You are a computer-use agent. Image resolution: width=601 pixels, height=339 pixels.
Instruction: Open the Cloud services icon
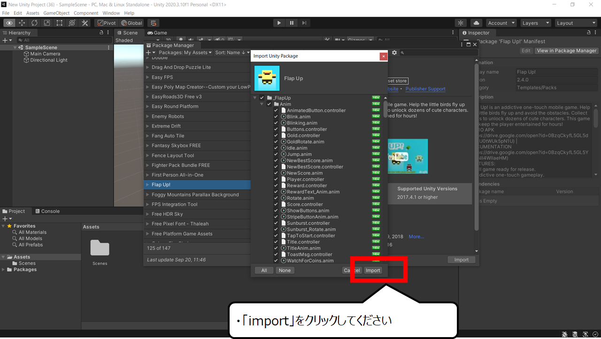(476, 23)
